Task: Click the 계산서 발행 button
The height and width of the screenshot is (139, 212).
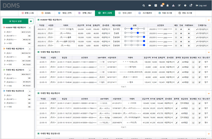Action: click(15, 21)
